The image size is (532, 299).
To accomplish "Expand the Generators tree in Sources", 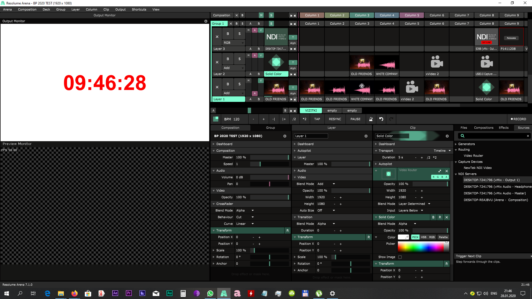I will [x=456, y=144].
